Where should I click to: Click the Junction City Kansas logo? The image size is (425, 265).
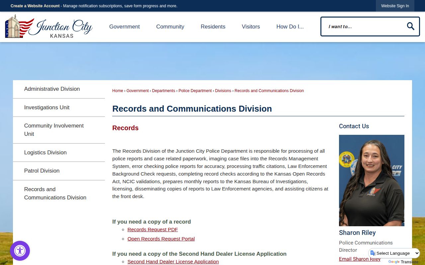49,26
